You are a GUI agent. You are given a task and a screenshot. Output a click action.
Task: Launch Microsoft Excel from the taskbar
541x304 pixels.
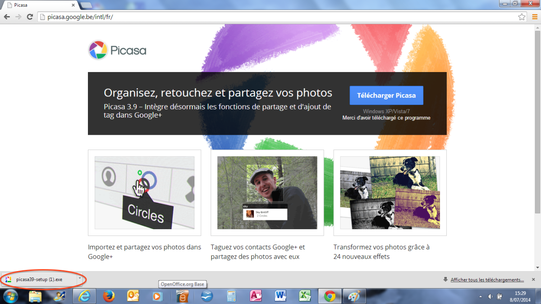point(305,296)
